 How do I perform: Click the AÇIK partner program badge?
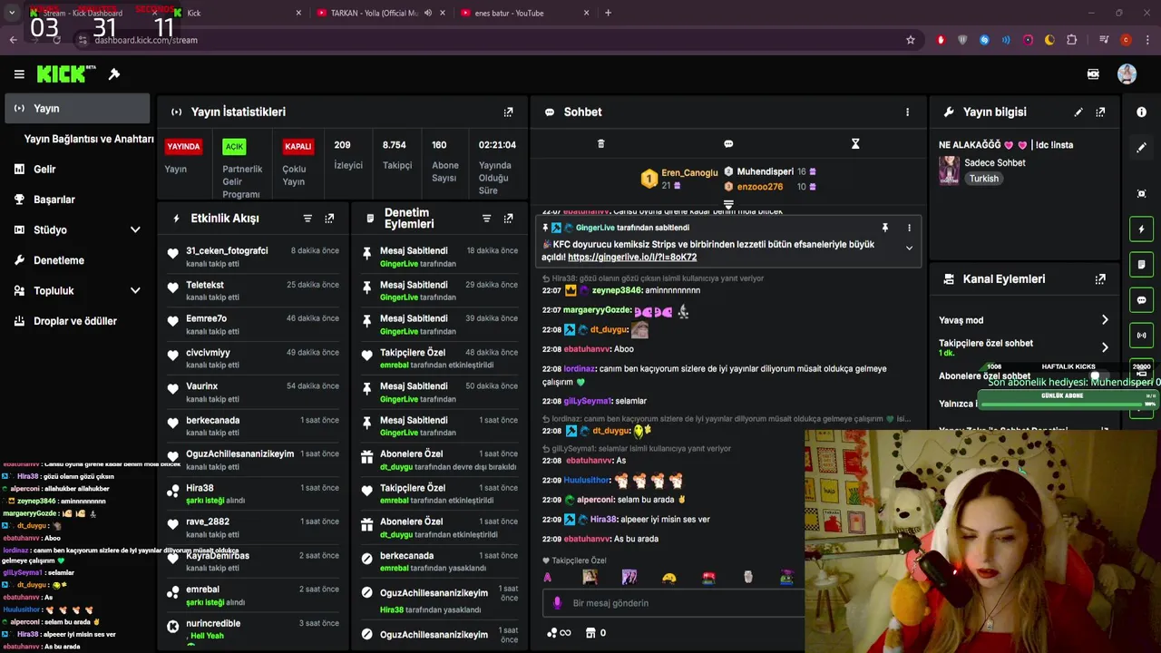(234, 146)
